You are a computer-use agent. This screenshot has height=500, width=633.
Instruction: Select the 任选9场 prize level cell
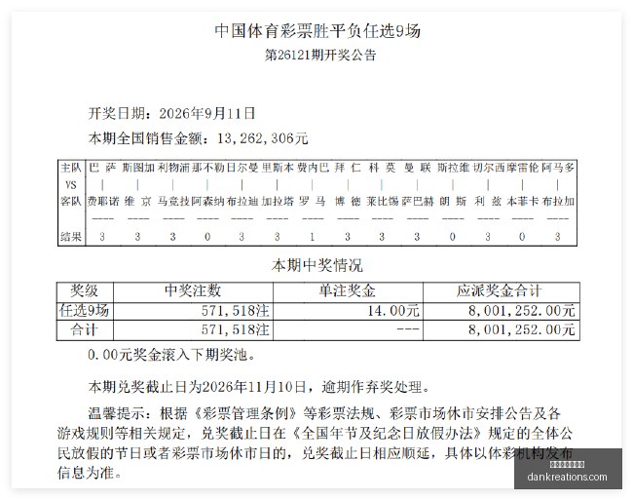coord(85,311)
